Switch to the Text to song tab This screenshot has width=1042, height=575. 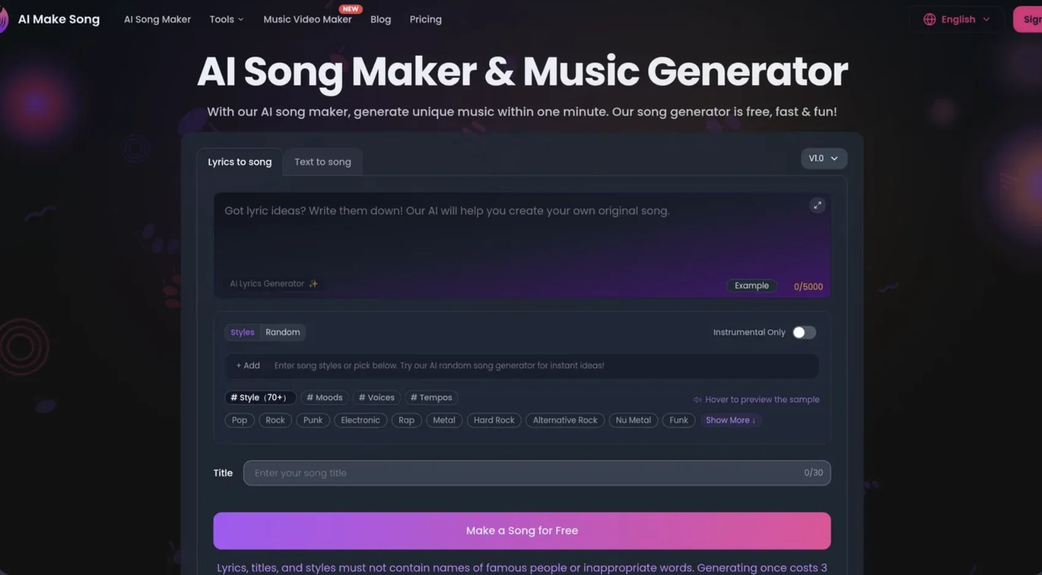click(323, 161)
